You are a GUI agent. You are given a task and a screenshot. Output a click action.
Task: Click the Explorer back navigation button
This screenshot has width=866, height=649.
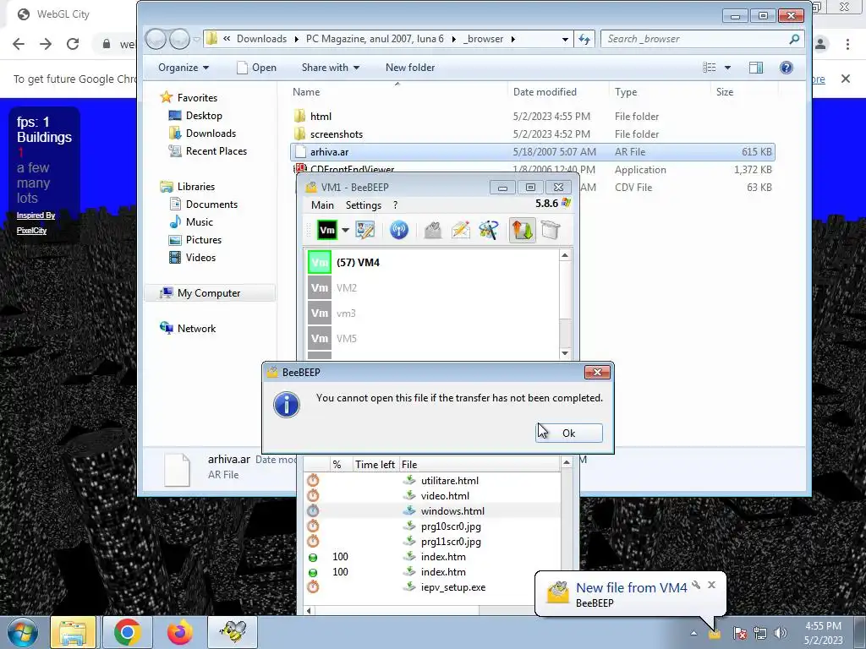(x=156, y=39)
